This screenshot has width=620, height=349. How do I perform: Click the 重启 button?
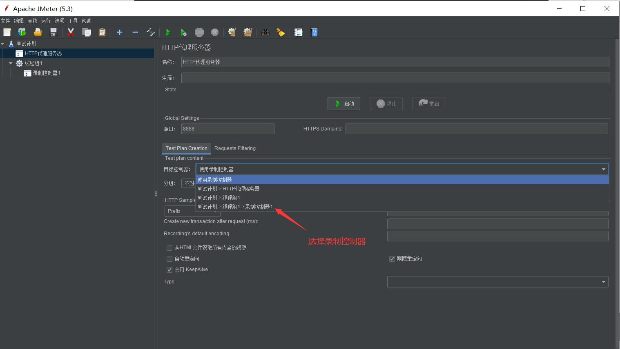pos(429,104)
